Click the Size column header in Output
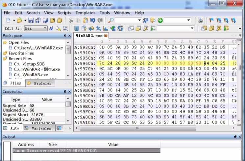The height and width of the screenshot is (161, 245). point(53,145)
